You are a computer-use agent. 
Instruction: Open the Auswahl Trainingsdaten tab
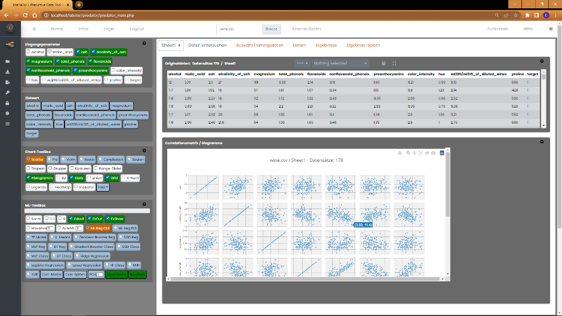260,45
